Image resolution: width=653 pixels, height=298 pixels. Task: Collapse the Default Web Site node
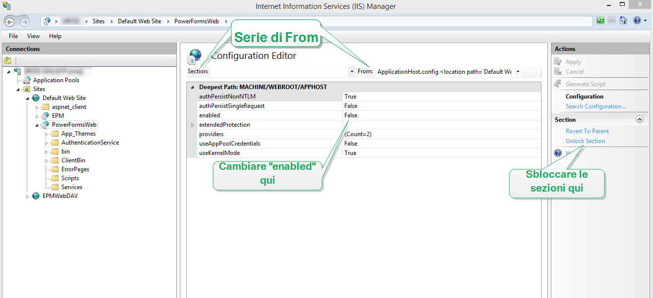[28, 98]
